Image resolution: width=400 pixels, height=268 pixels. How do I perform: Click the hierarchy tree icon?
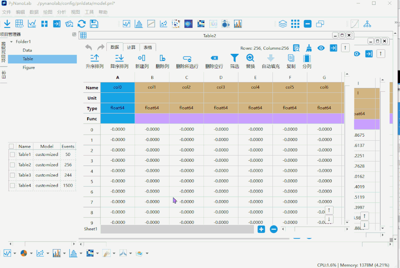click(367, 24)
